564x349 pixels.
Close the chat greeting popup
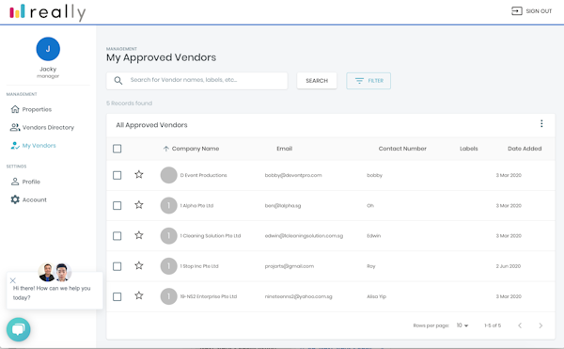pyautogui.click(x=13, y=280)
